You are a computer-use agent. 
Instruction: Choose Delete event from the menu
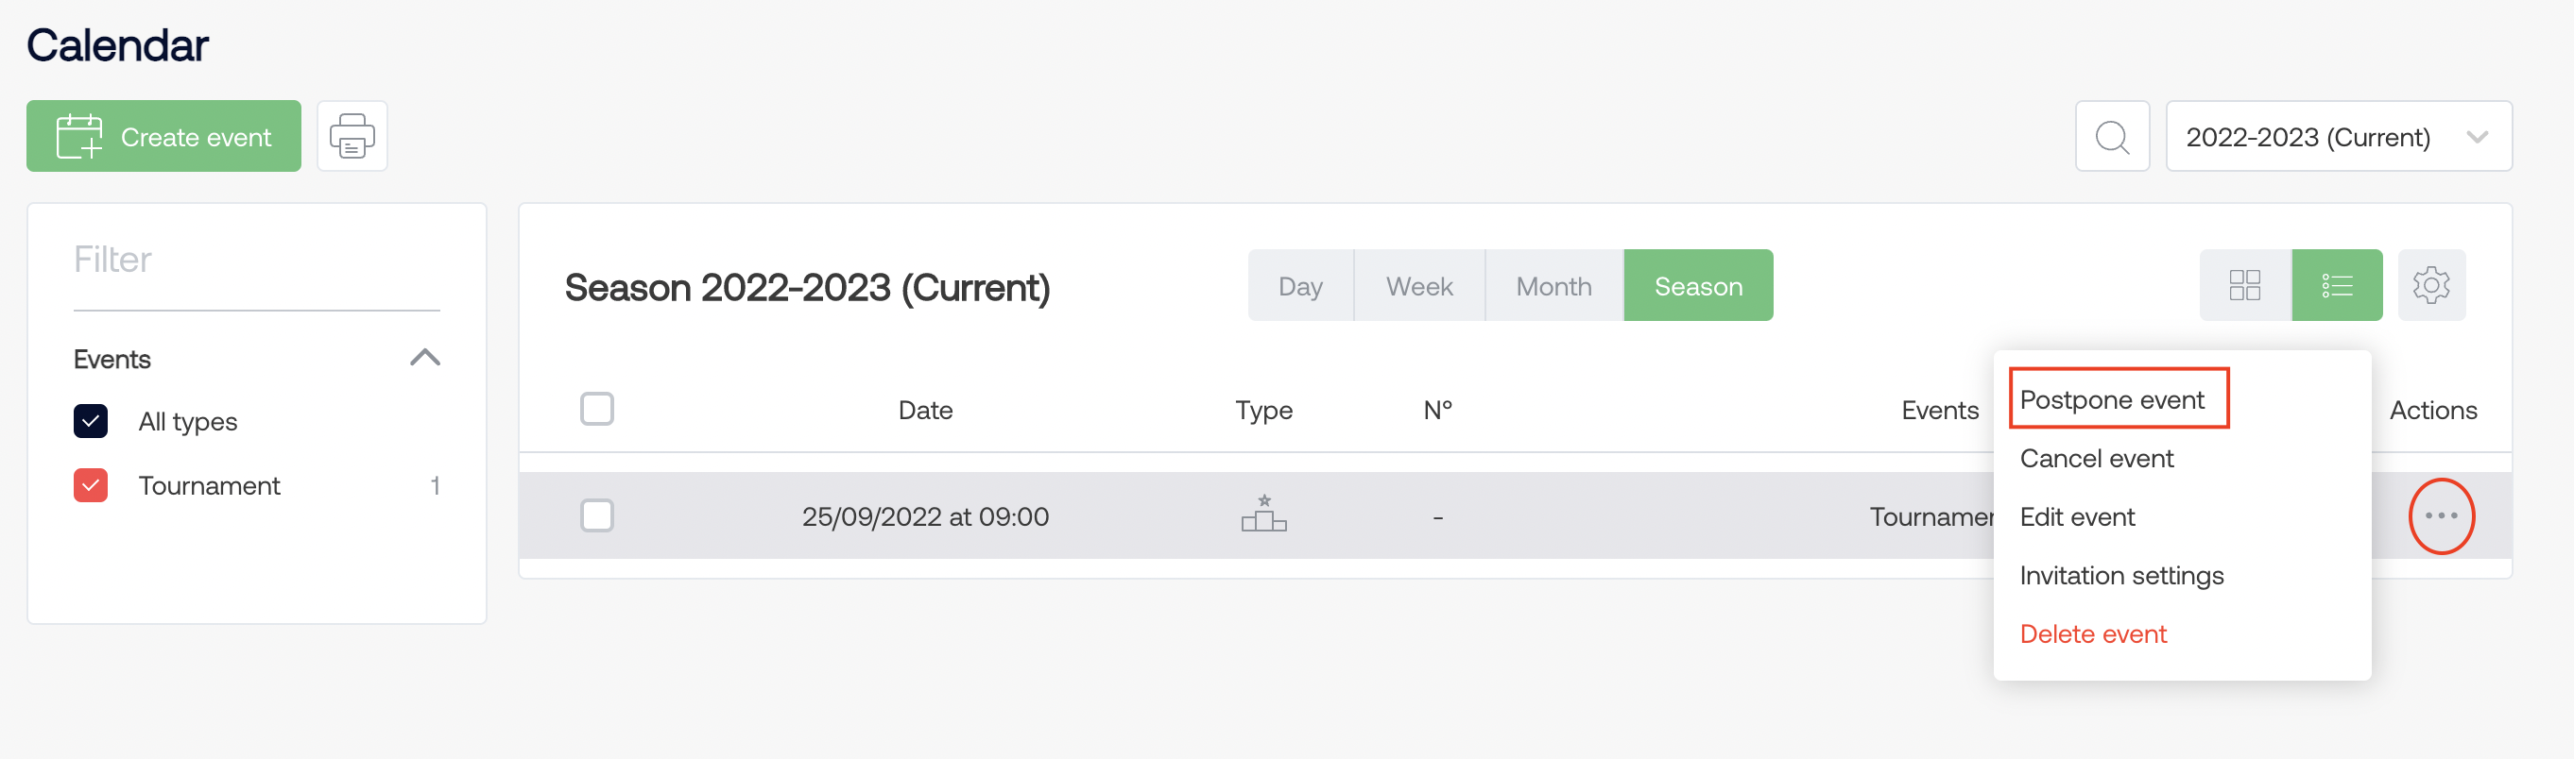click(2093, 634)
